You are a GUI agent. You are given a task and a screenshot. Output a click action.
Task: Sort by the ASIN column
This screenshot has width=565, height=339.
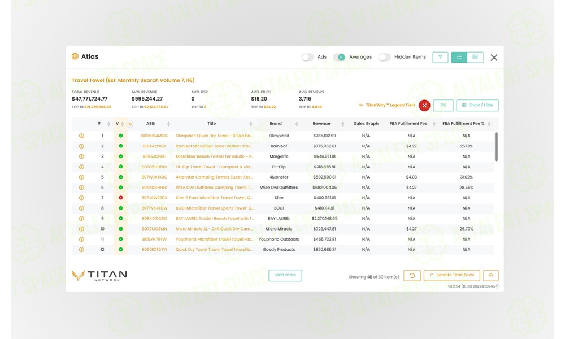point(168,124)
